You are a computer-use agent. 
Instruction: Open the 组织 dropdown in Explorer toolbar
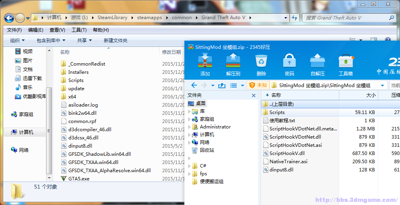pos(17,41)
